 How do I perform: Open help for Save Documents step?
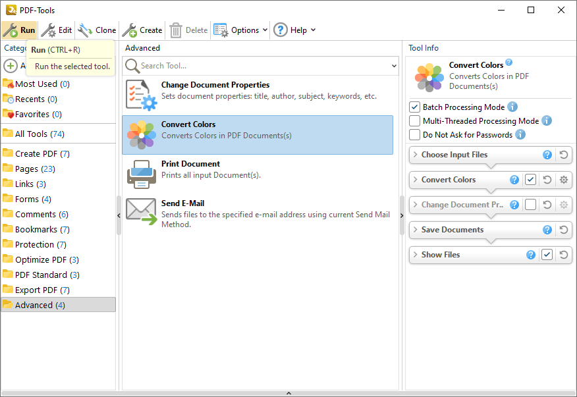coord(547,230)
